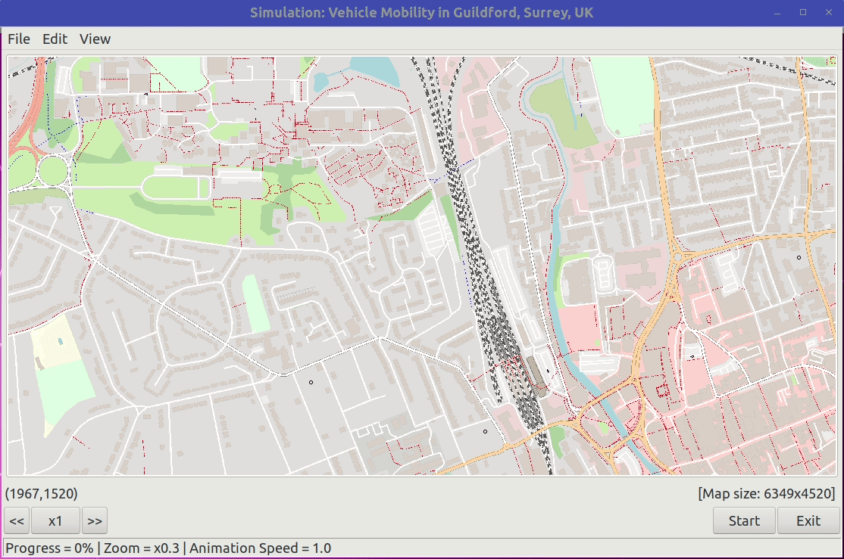Click the Exit button

click(x=808, y=521)
